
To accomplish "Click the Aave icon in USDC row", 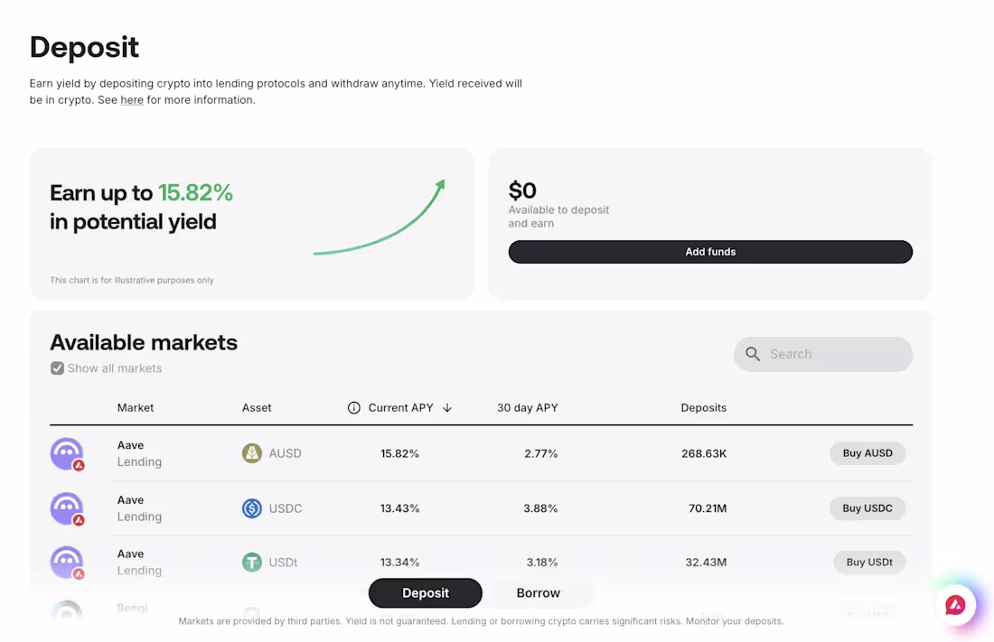I will 67,508.
